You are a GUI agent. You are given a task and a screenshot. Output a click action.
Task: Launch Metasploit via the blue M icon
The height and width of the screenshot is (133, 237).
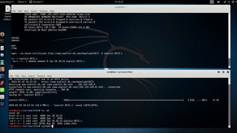tap(2, 55)
